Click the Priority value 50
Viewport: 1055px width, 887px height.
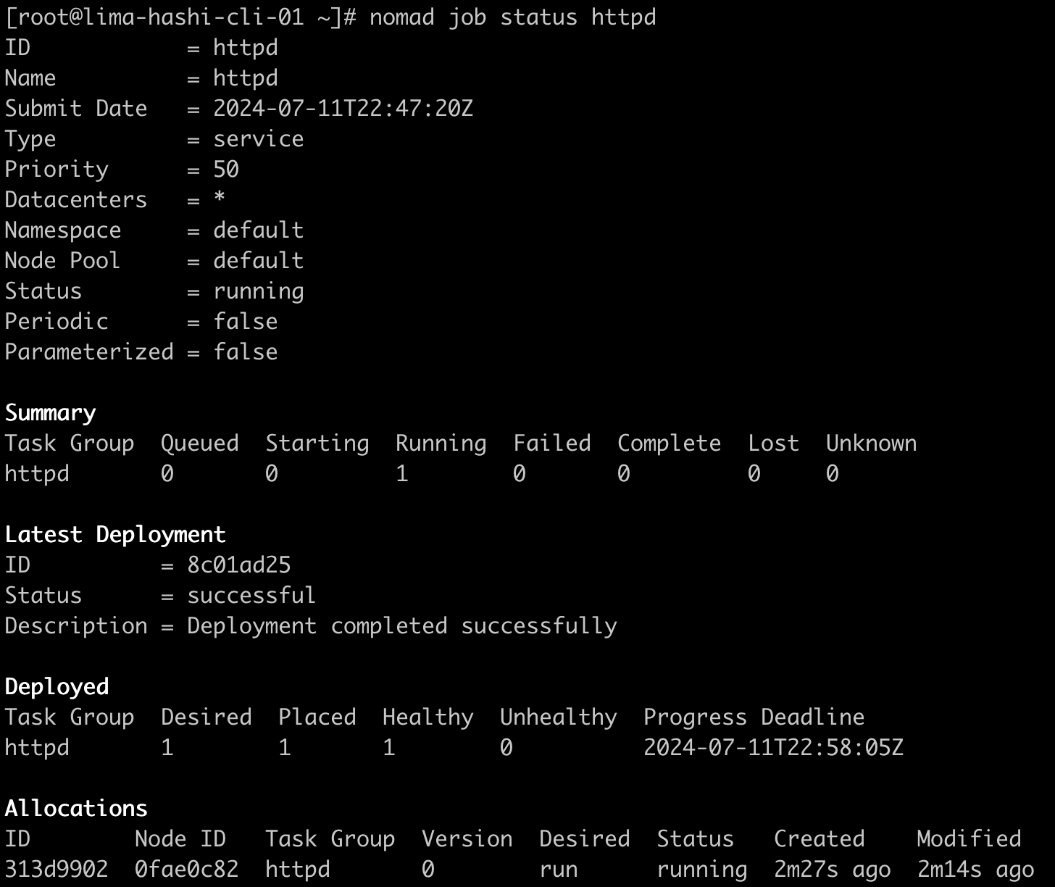(226, 170)
